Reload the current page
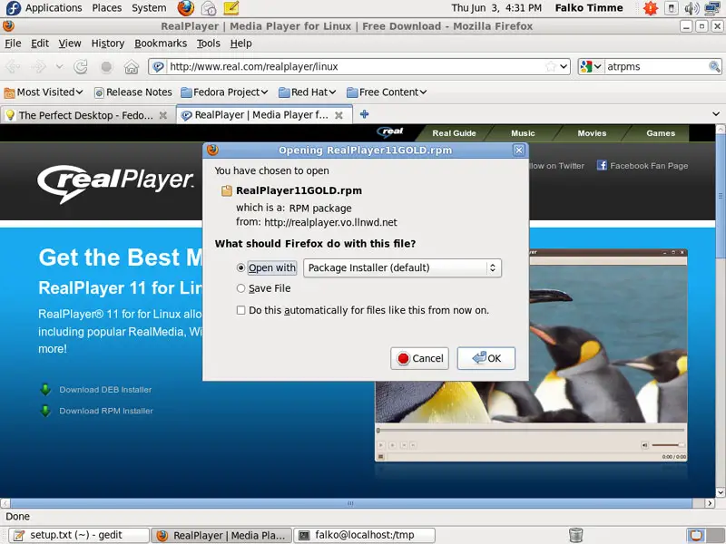The height and width of the screenshot is (544, 726). point(81,66)
